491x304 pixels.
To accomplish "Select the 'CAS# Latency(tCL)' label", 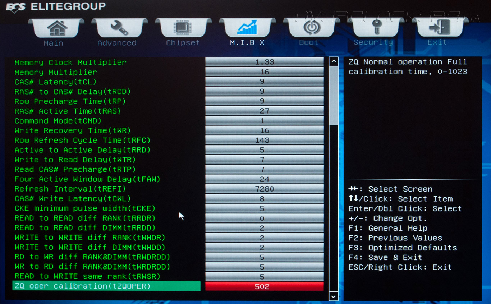I will click(x=55, y=82).
